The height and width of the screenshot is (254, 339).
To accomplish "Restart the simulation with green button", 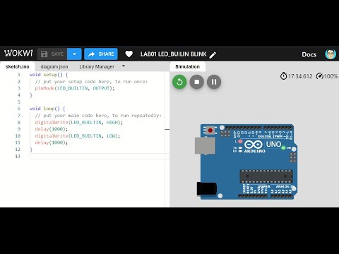I will [179, 82].
